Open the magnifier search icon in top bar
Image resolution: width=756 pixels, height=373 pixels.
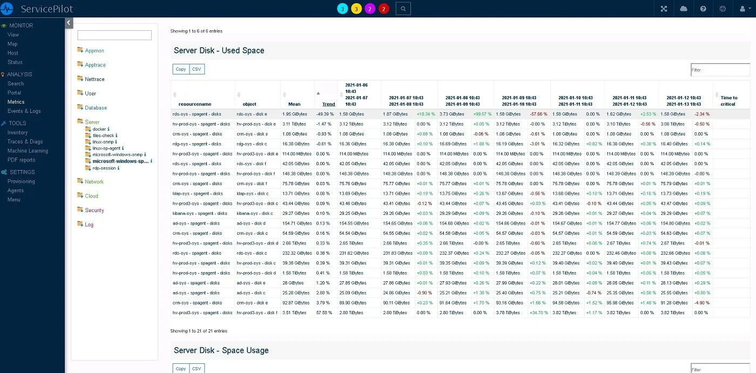(403, 9)
